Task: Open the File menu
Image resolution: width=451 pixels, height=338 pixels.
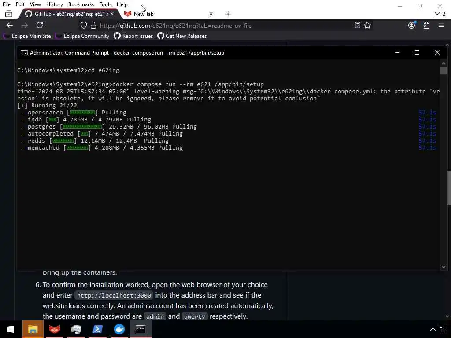Action: click(7, 4)
